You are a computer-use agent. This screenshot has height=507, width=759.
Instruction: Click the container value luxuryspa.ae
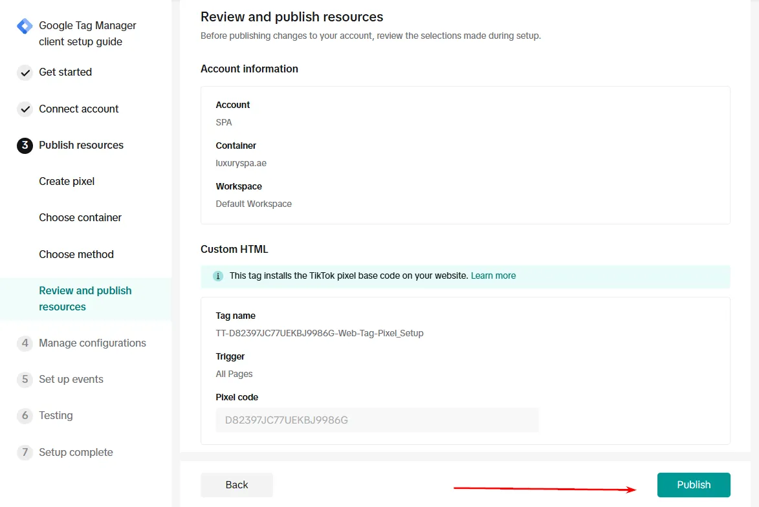(x=241, y=164)
